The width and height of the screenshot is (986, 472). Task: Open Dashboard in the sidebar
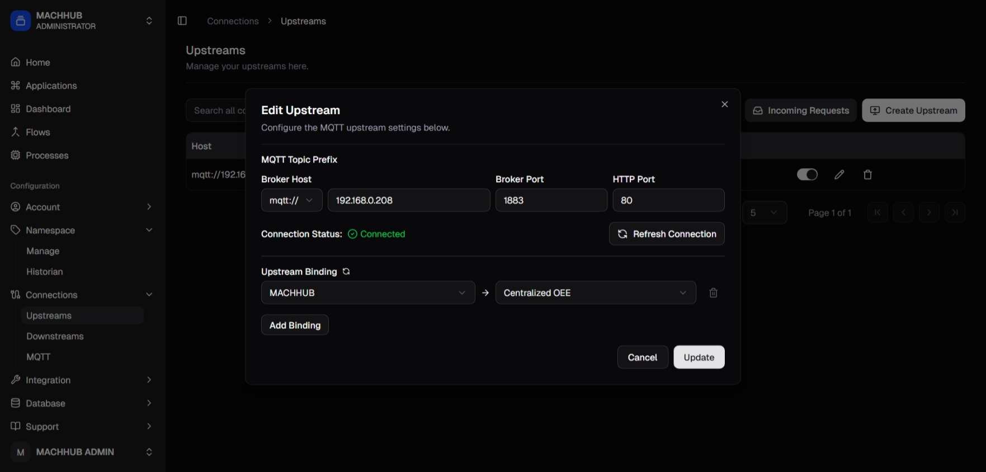pos(82,108)
